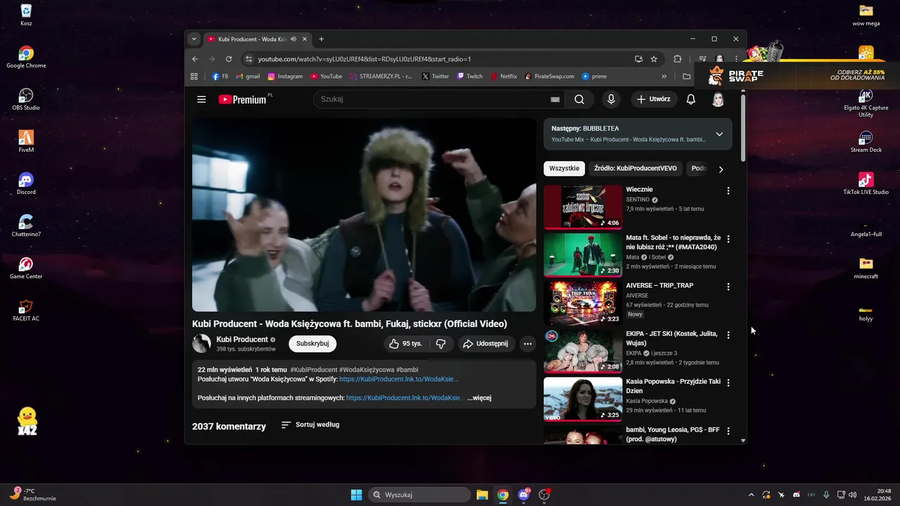Open Stream Deck desktop icon

click(x=866, y=141)
